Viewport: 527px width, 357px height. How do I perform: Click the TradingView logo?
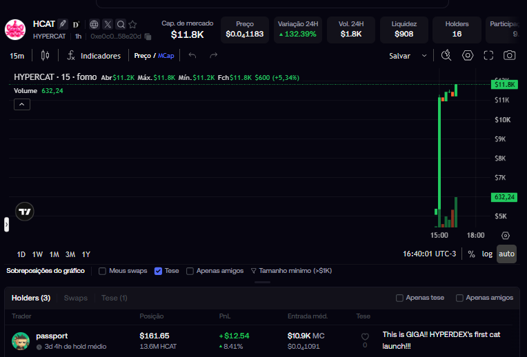click(25, 212)
